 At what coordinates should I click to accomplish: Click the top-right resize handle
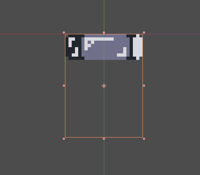click(144, 33)
